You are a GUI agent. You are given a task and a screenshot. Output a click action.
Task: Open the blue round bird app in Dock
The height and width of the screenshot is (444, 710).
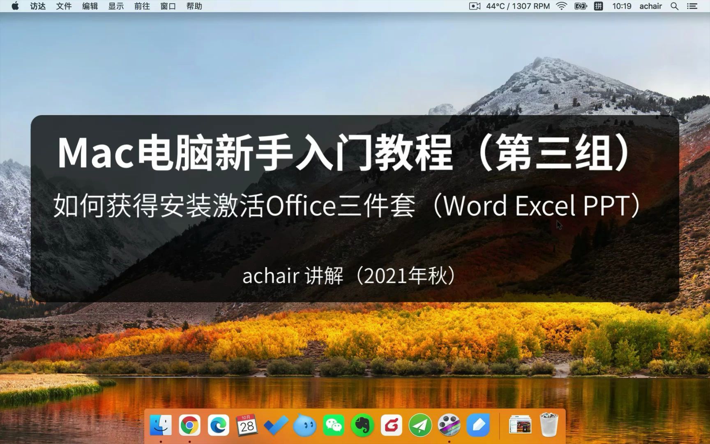tap(305, 425)
